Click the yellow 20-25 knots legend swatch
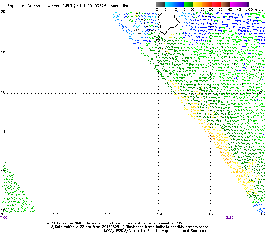The width and height of the screenshot is (265, 233). pyautogui.click(x=198, y=4)
